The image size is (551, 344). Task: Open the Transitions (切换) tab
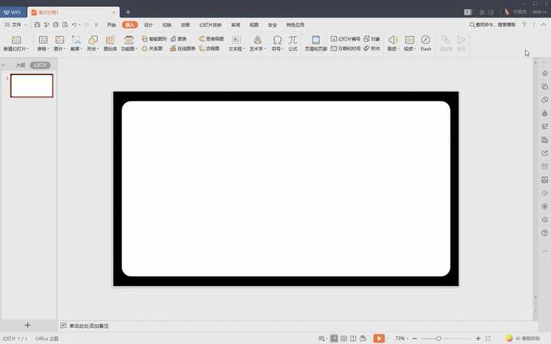pyautogui.click(x=167, y=24)
